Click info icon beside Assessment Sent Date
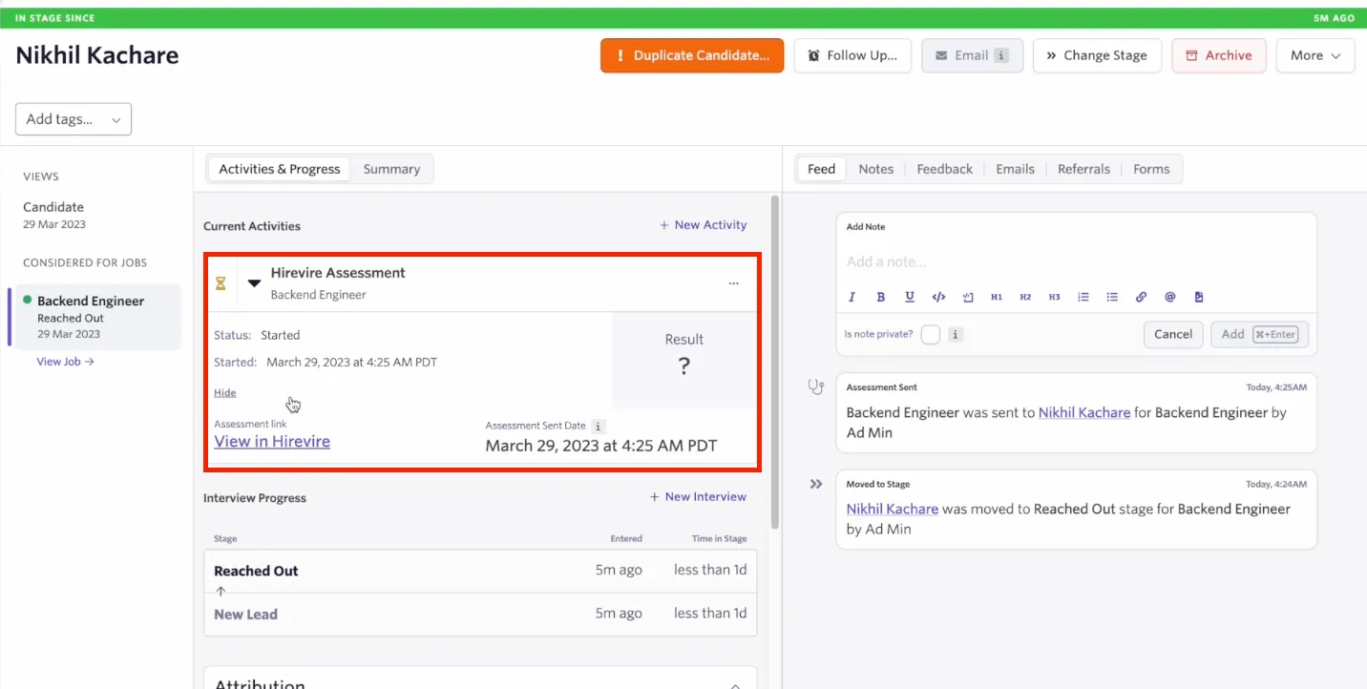Screen dimensions: 1367x689 (599, 427)
